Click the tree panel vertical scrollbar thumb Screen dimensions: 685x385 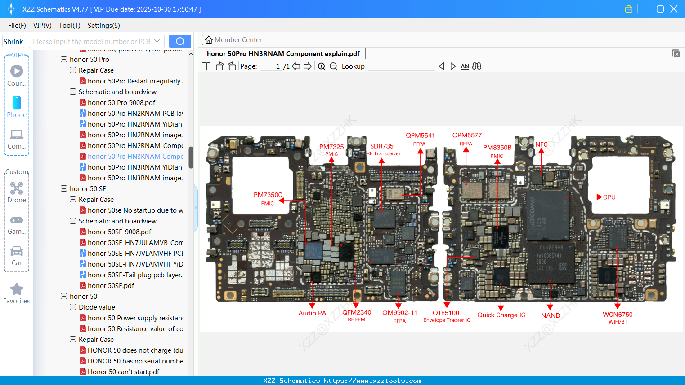pyautogui.click(x=191, y=157)
